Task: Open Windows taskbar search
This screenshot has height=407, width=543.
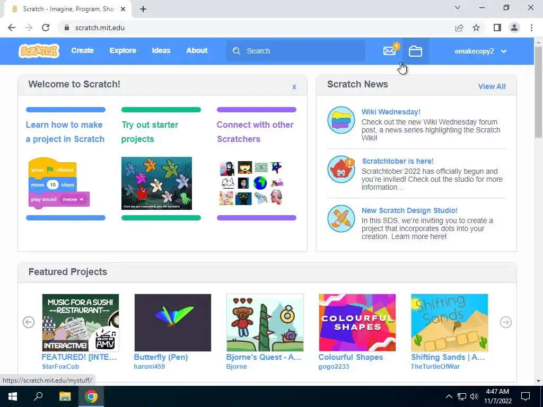Action: (38, 396)
